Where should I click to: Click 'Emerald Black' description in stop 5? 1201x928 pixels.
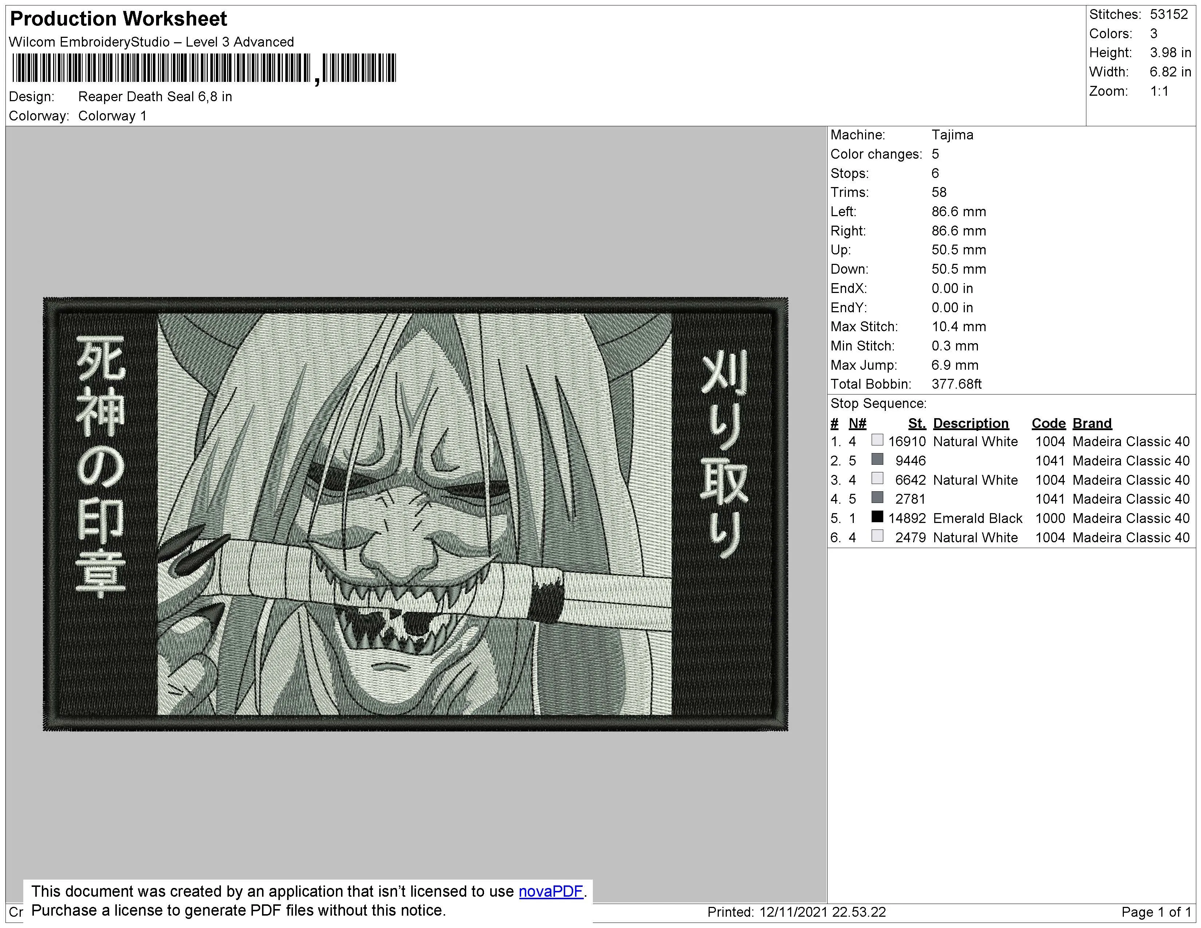[978, 519]
